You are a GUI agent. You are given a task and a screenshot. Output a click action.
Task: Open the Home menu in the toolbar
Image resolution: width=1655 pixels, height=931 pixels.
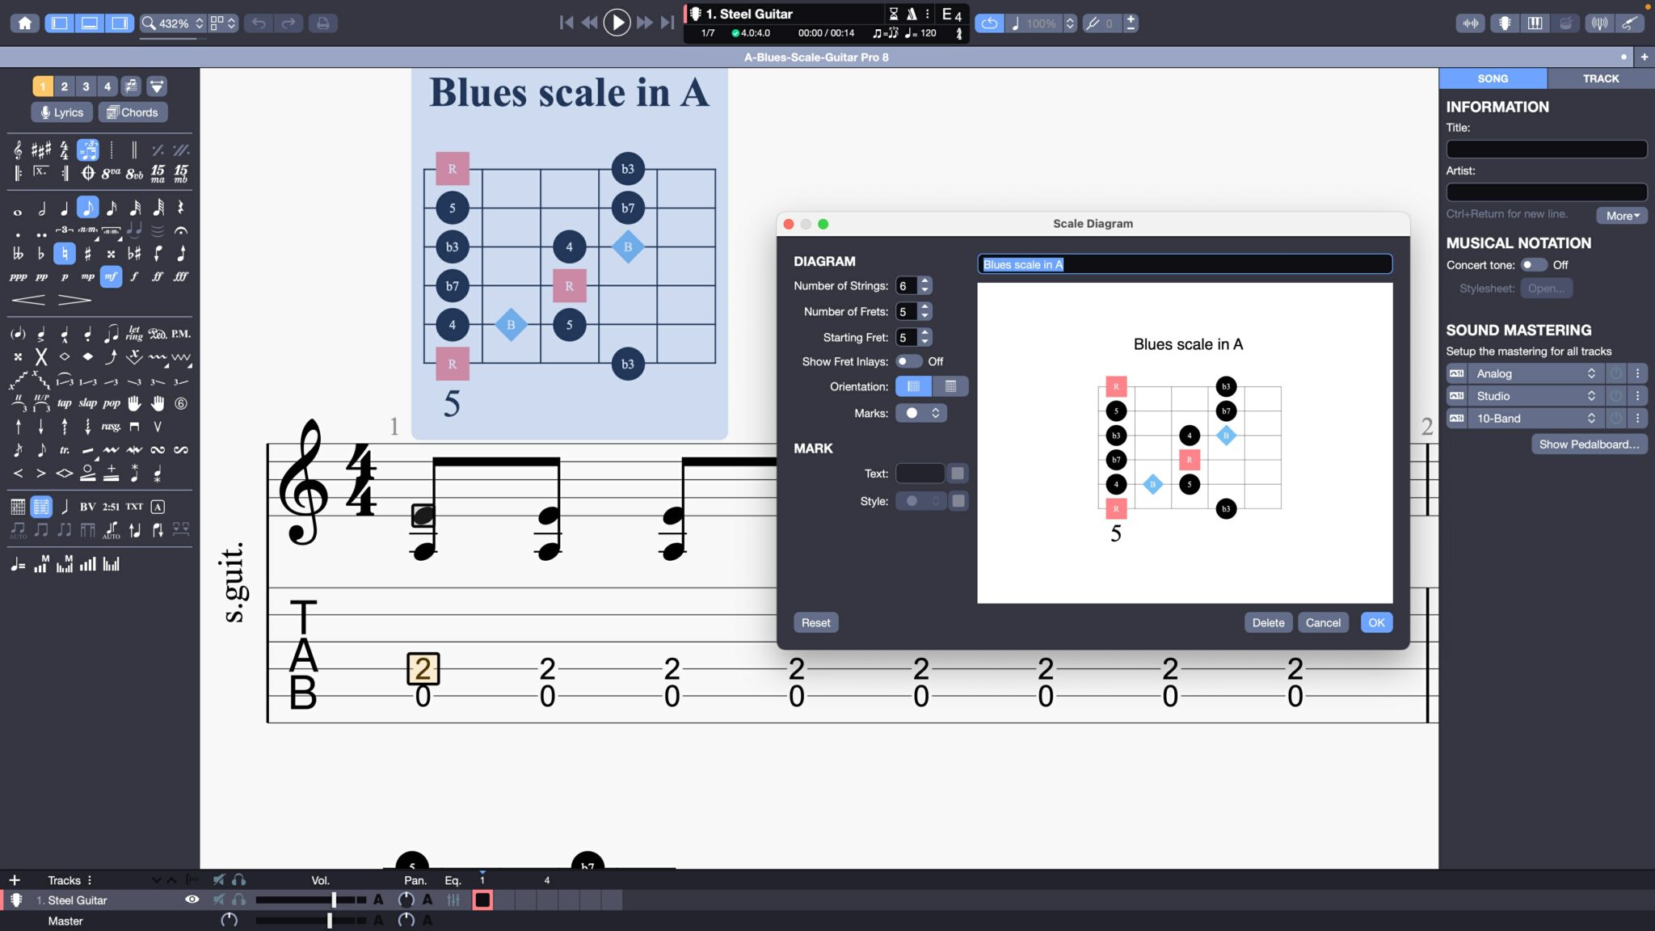[25, 23]
